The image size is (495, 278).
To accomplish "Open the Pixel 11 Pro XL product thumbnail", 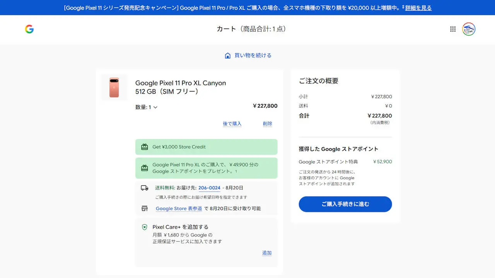I will (x=114, y=88).
